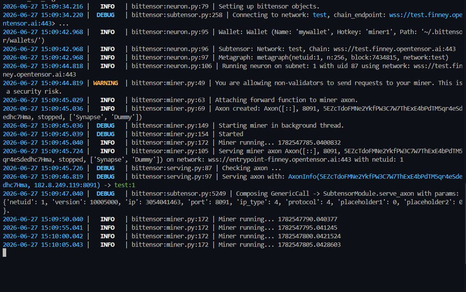Click the 'Started' debug message
The image size is (466, 292).
[230, 134]
